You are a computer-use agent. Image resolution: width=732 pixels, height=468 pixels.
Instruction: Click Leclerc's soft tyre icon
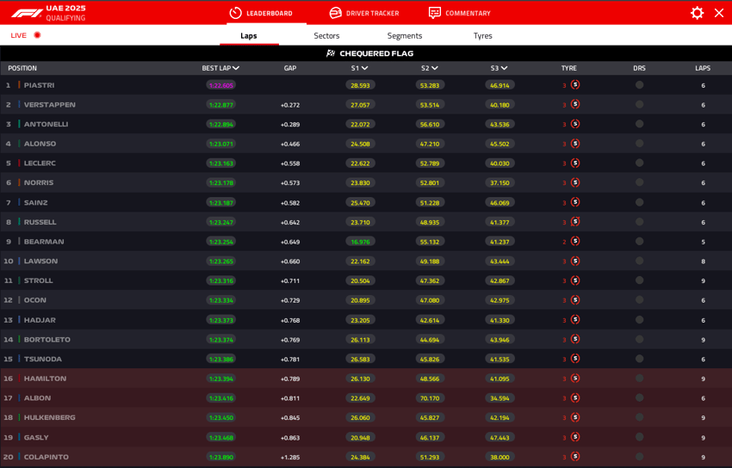pyautogui.click(x=575, y=163)
